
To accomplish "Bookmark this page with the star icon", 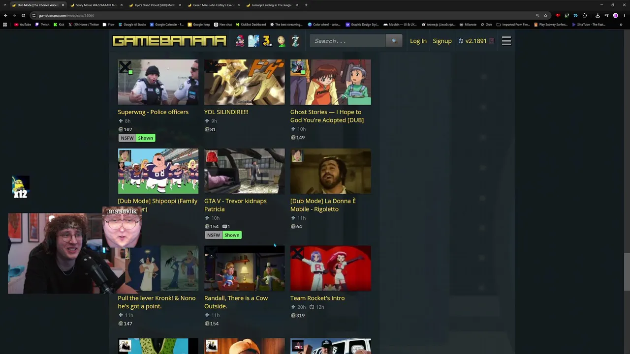I will (545, 15).
